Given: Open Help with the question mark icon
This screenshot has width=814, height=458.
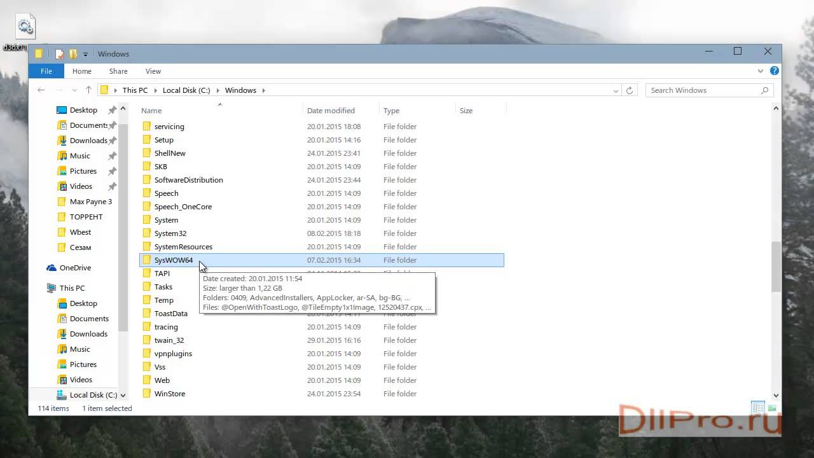Looking at the screenshot, I should 775,71.
